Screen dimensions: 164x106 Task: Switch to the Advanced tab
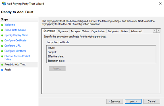pos(136,31)
